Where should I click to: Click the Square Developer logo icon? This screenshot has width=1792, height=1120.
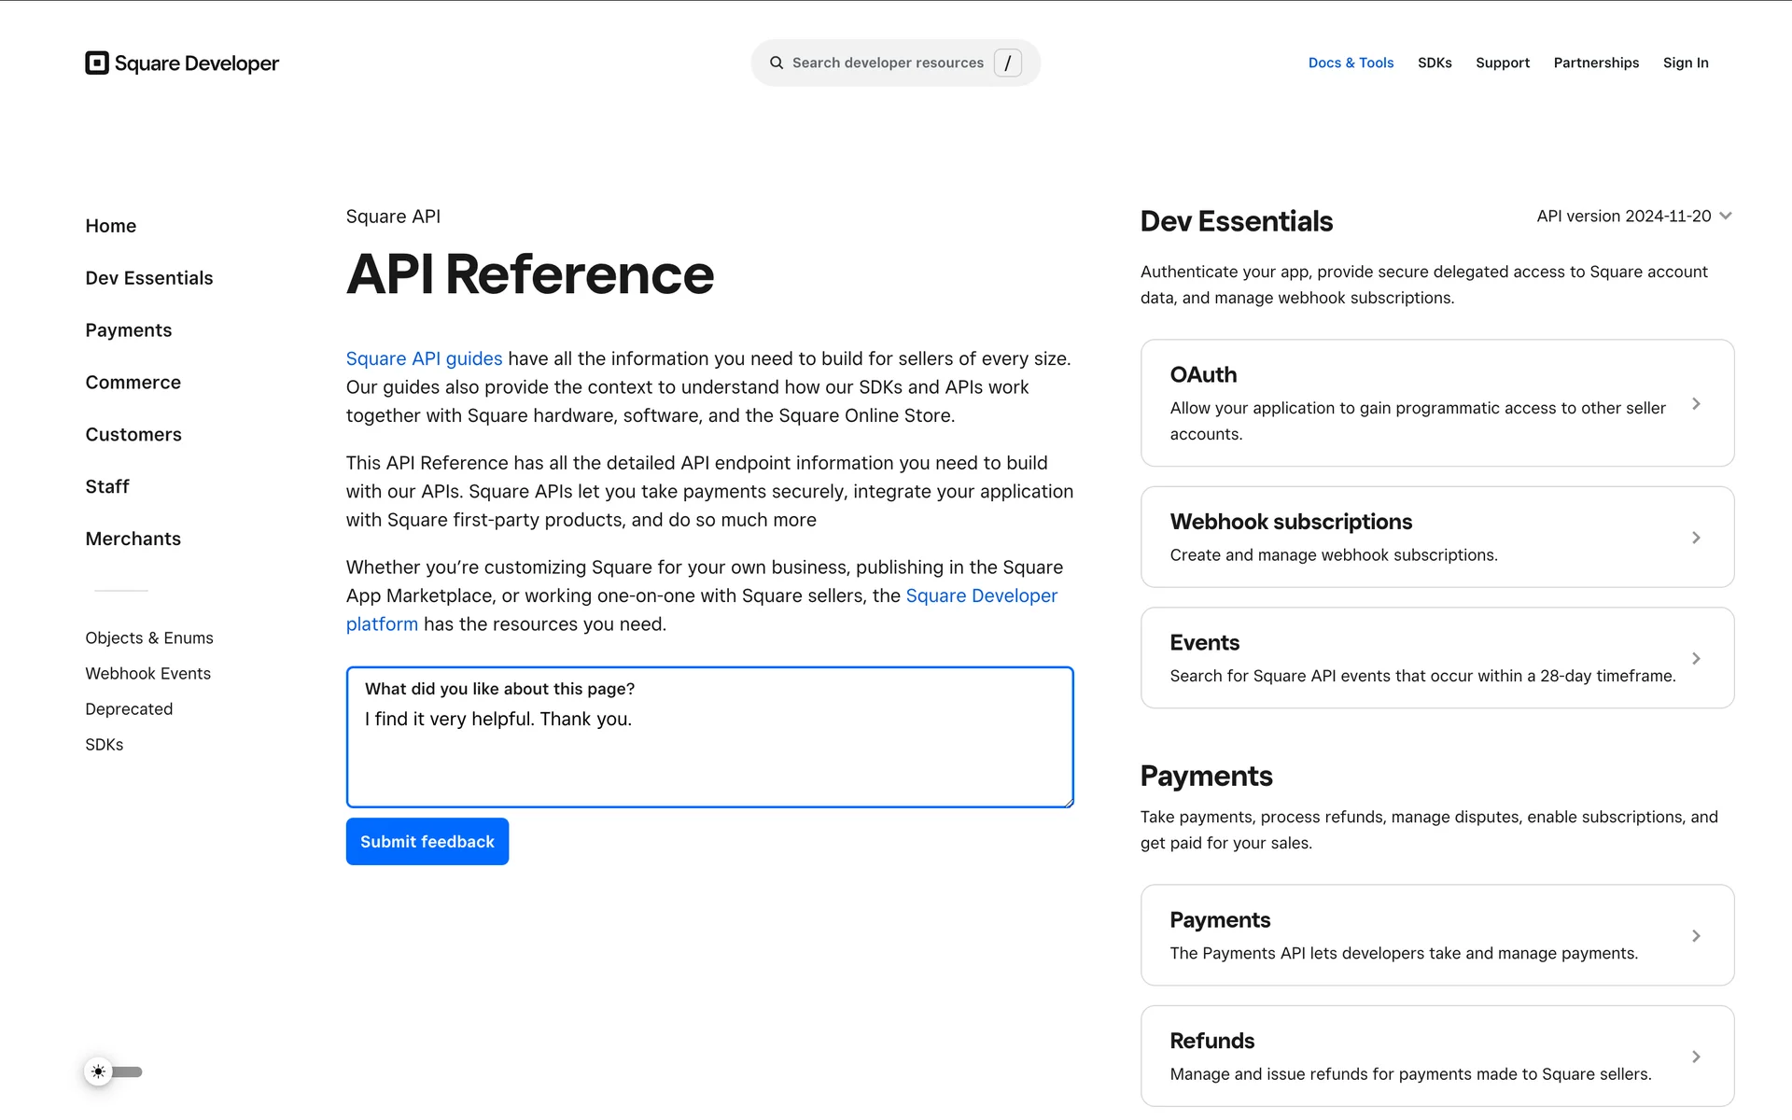(97, 63)
